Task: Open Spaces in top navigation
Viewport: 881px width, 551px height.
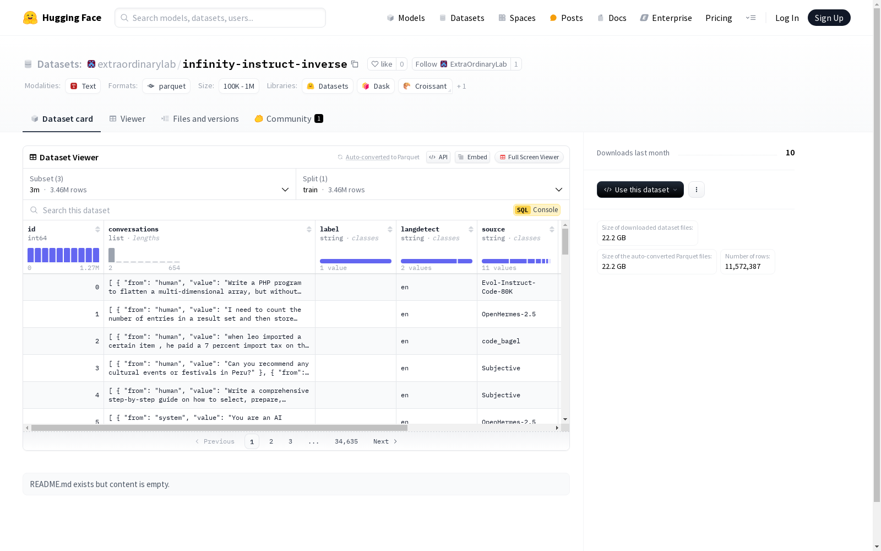Action: pos(517,18)
